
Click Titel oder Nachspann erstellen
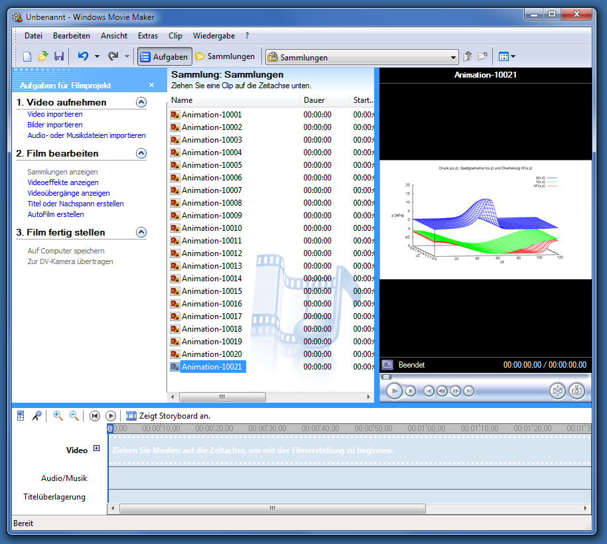[x=76, y=204]
